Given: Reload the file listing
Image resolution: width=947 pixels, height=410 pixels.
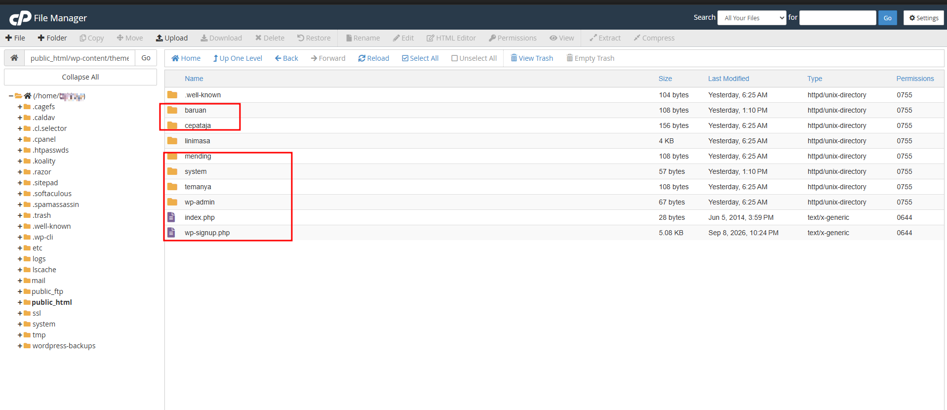Looking at the screenshot, I should (x=374, y=58).
